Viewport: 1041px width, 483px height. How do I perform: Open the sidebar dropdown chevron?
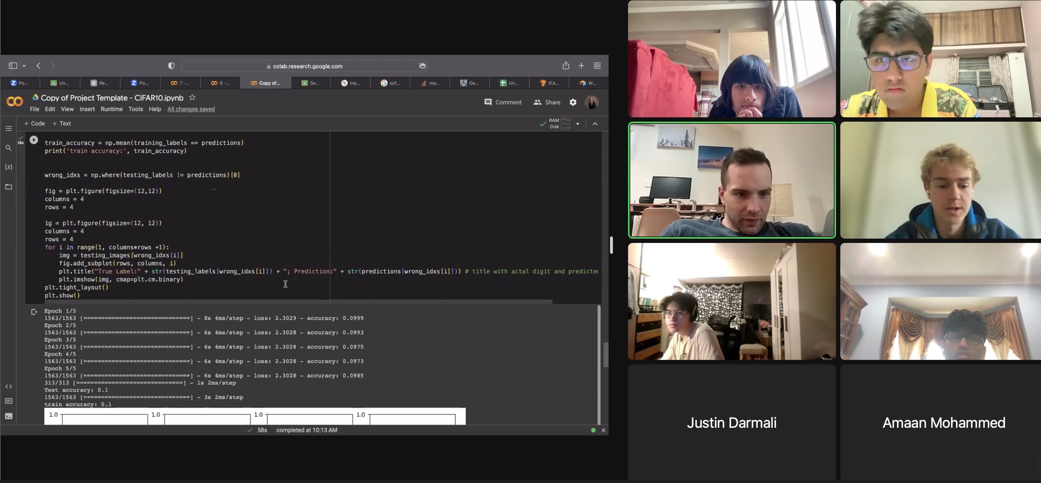24,65
